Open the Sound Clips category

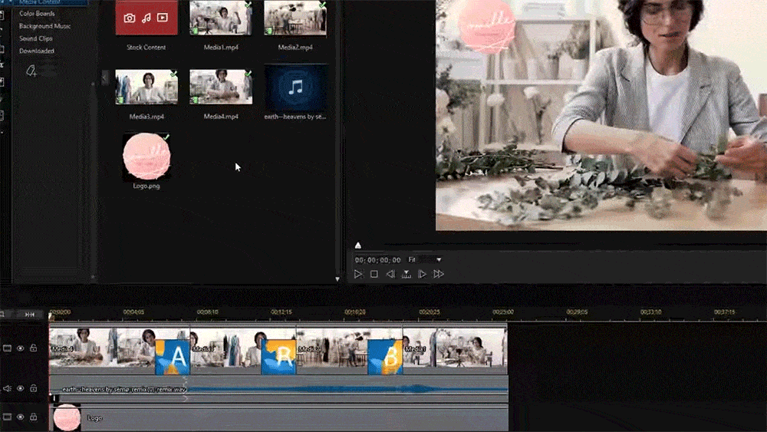click(36, 38)
